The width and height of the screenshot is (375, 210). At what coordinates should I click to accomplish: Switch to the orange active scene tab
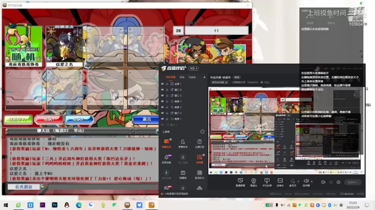[171, 77]
